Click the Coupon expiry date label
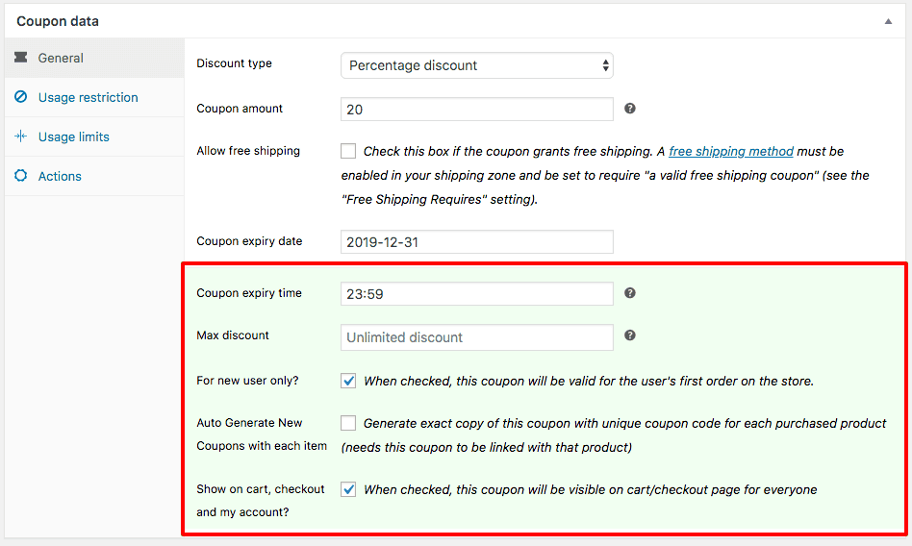Screen dimensions: 912x546 [249, 241]
